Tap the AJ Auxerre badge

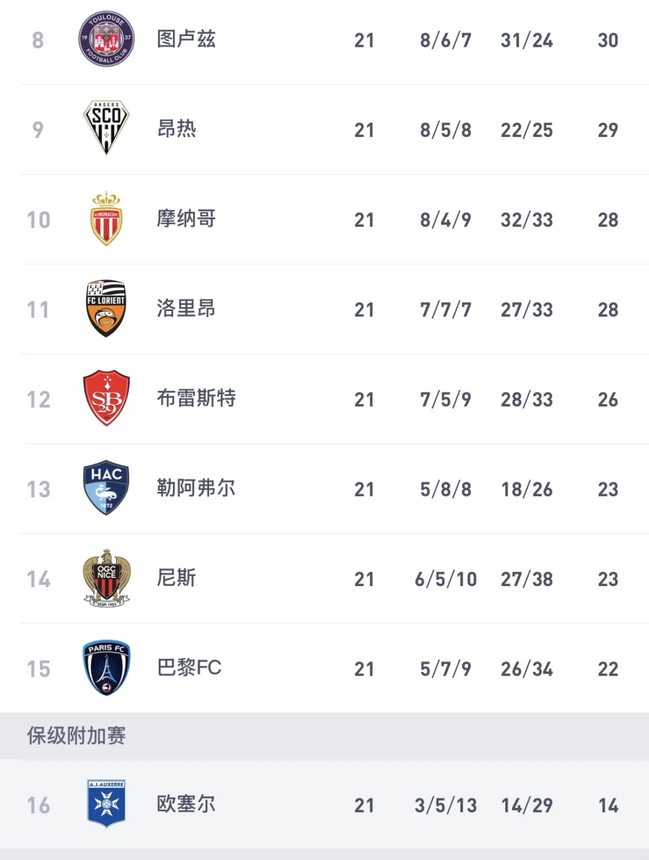106,804
